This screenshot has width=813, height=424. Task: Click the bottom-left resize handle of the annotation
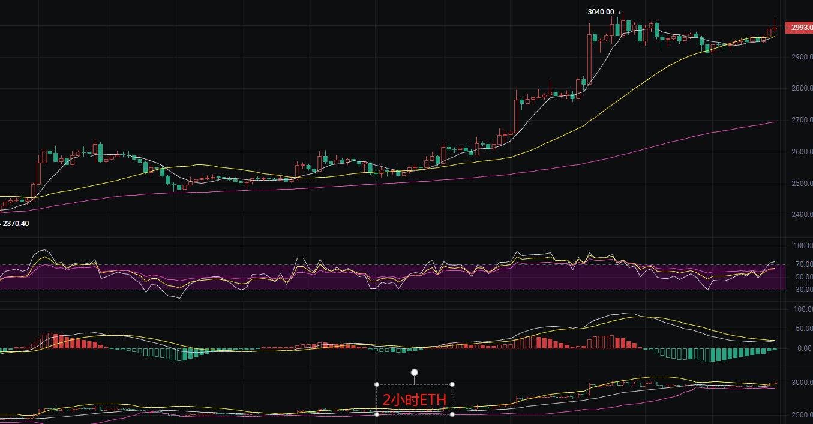(x=377, y=414)
